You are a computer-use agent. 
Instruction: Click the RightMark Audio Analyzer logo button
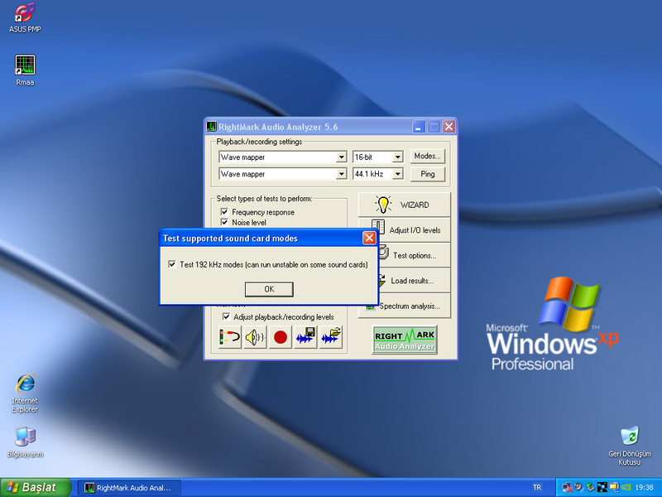click(405, 340)
